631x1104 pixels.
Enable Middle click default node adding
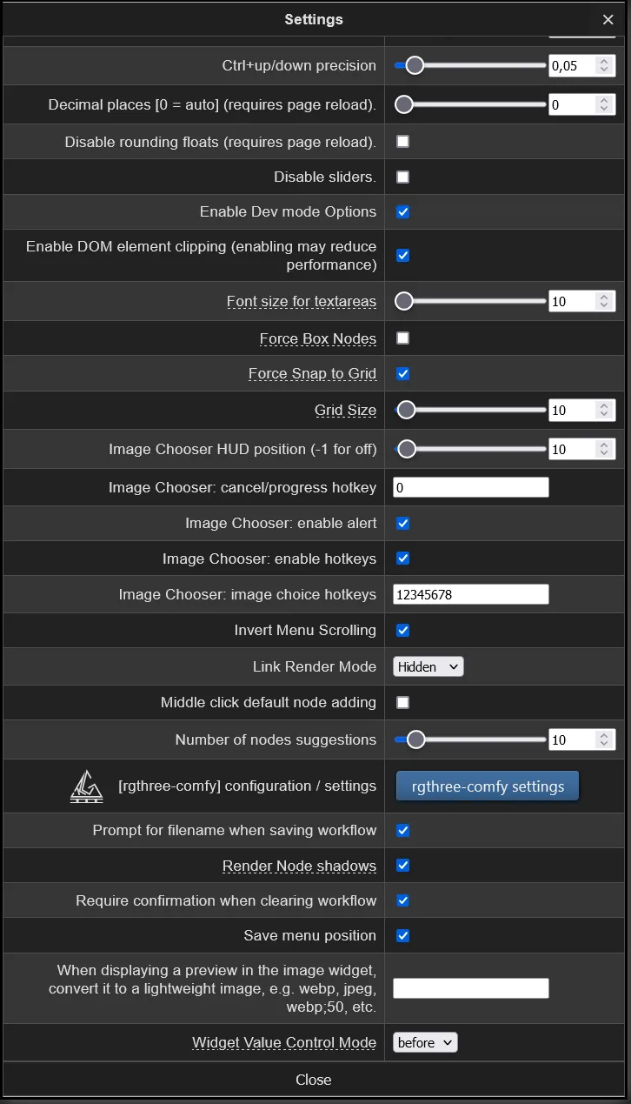402,702
